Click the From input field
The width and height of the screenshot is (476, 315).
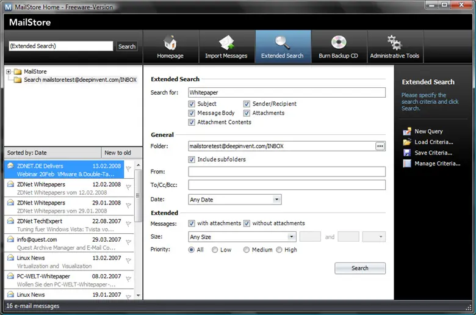[287, 172]
